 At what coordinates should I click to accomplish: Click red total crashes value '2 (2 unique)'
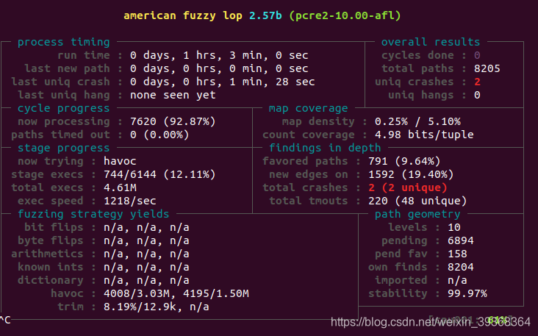click(x=408, y=187)
